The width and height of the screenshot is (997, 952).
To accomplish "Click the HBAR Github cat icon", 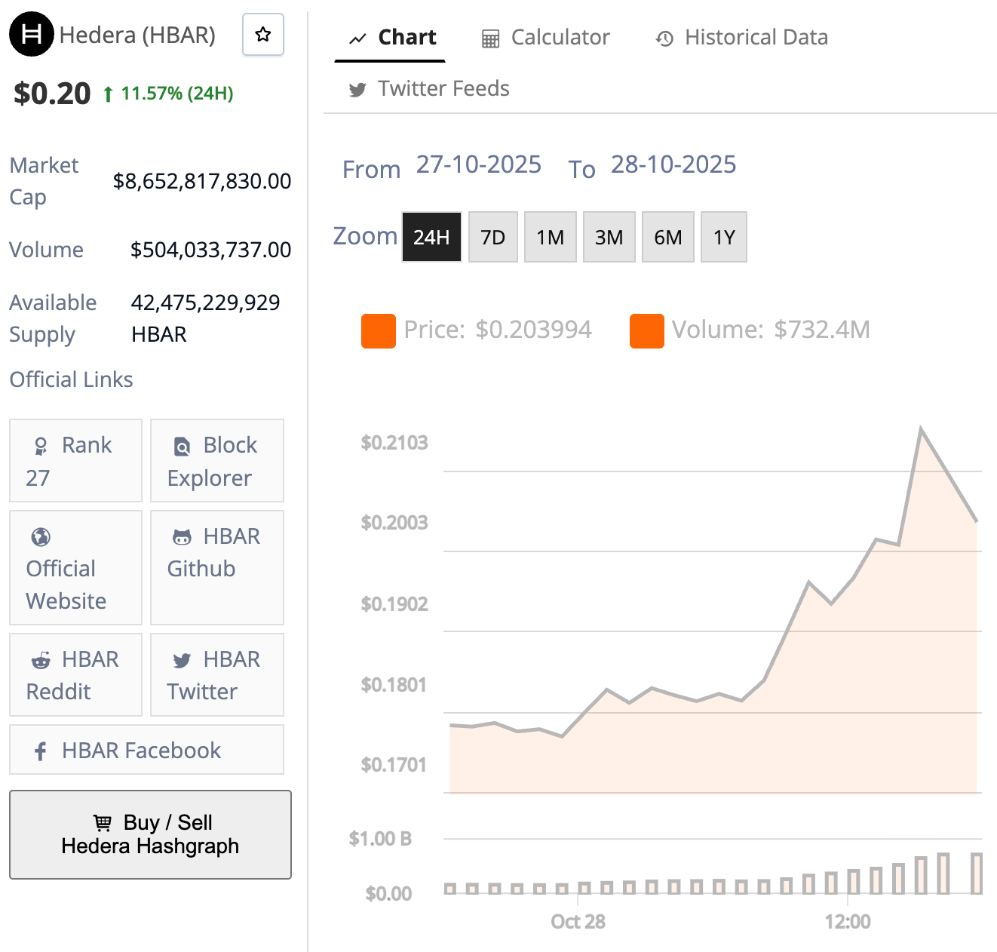I will pyautogui.click(x=183, y=537).
